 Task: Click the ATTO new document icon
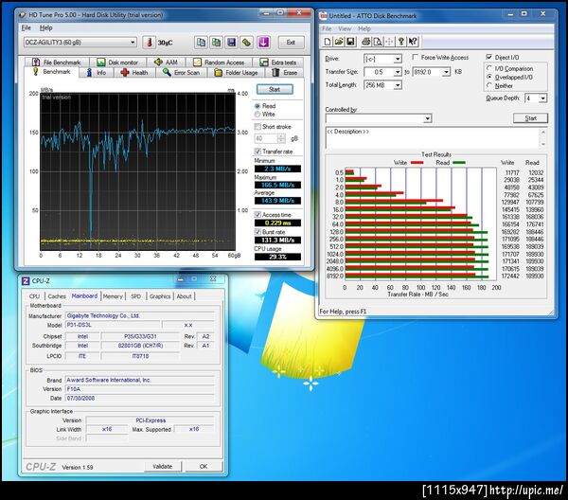pos(328,42)
